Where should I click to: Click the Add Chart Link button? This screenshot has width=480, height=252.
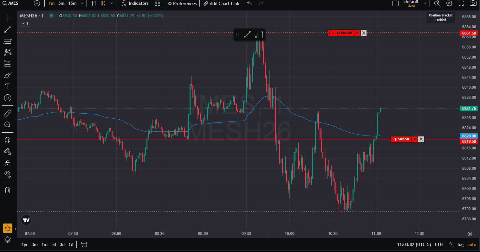coord(221,3)
